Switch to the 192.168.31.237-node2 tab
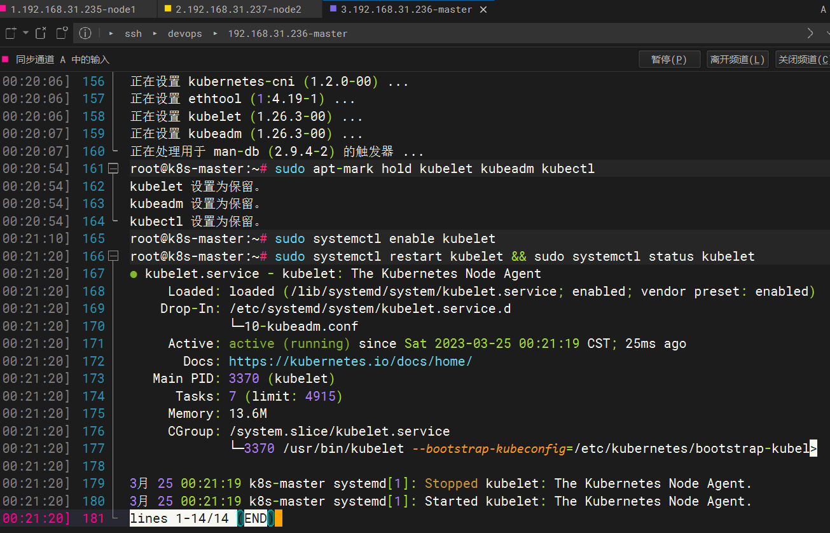Screen dimensions: 830x533 239,10
